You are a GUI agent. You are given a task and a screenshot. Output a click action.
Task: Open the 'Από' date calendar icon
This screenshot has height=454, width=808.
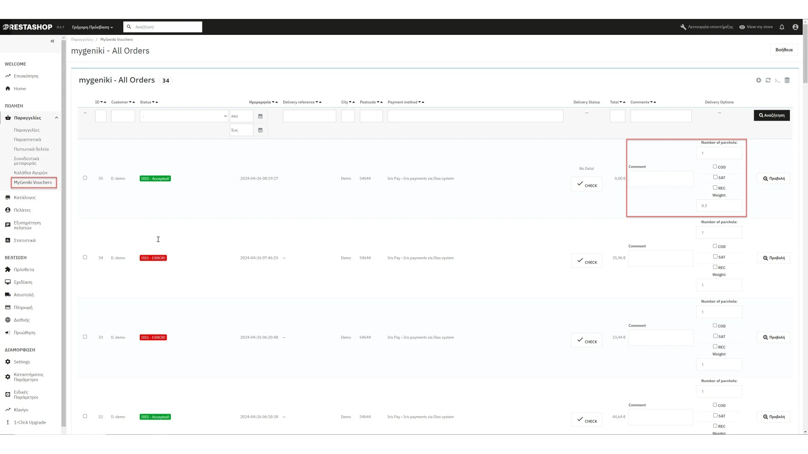point(260,116)
